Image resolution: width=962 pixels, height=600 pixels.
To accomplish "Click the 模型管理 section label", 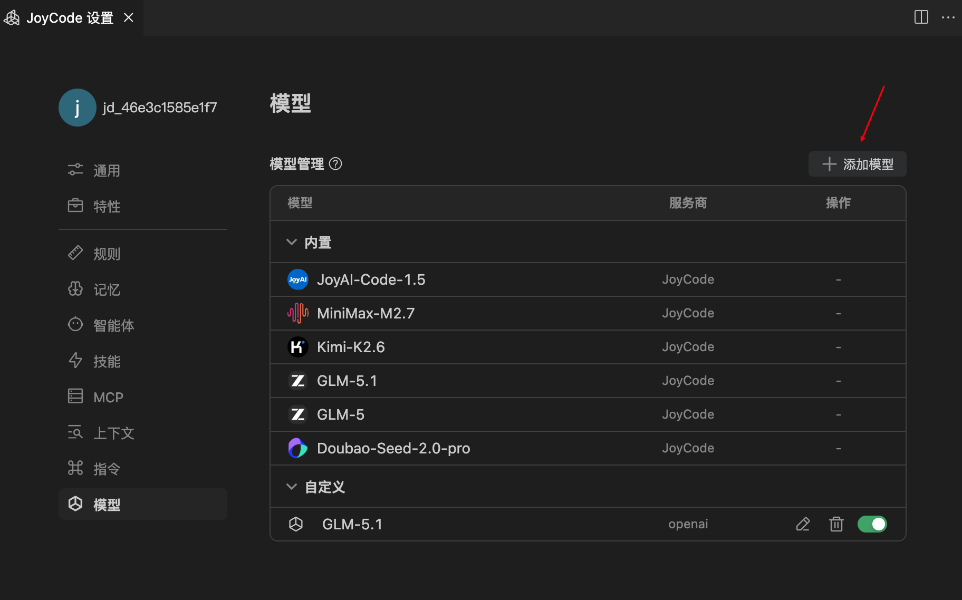I will (x=297, y=164).
